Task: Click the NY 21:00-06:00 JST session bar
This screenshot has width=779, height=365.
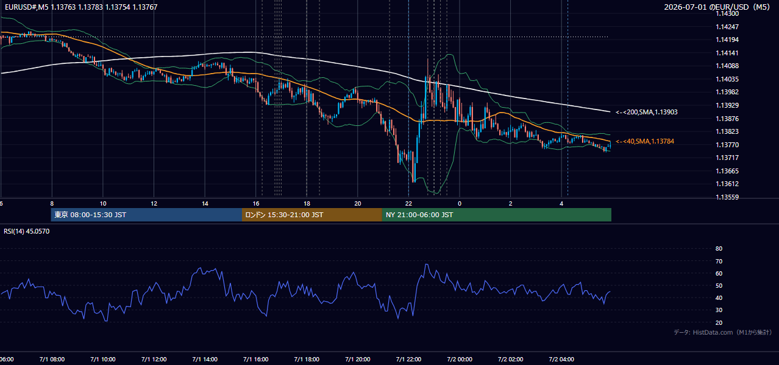Action: [497, 215]
